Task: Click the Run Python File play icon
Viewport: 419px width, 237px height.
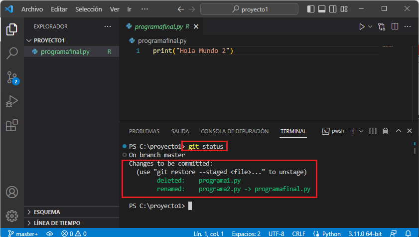Action: tap(362, 26)
